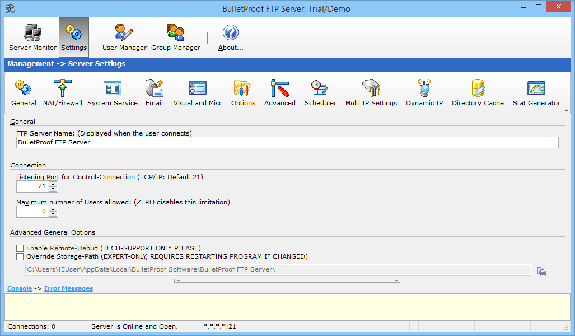
Task: Open the Group Manager
Action: pos(176,38)
